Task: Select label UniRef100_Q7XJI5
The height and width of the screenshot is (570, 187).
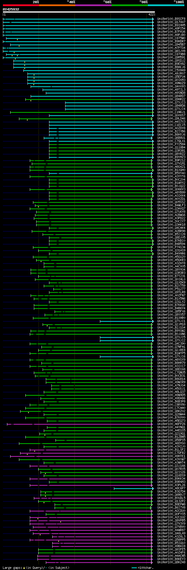Action: click(x=171, y=337)
